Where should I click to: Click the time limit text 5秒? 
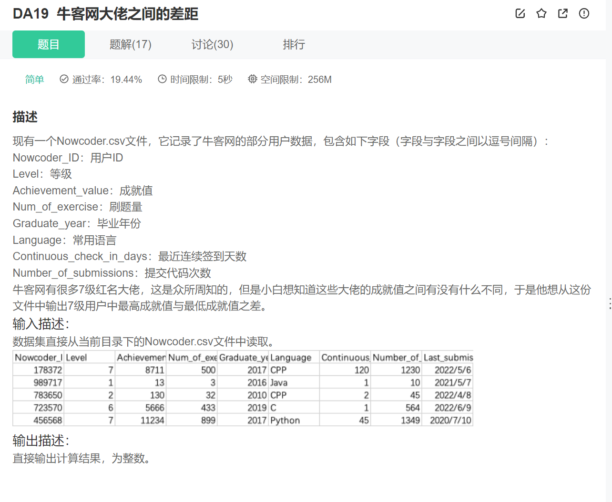225,80
